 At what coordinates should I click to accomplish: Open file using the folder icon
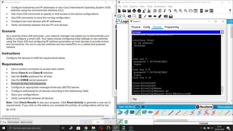124,11
